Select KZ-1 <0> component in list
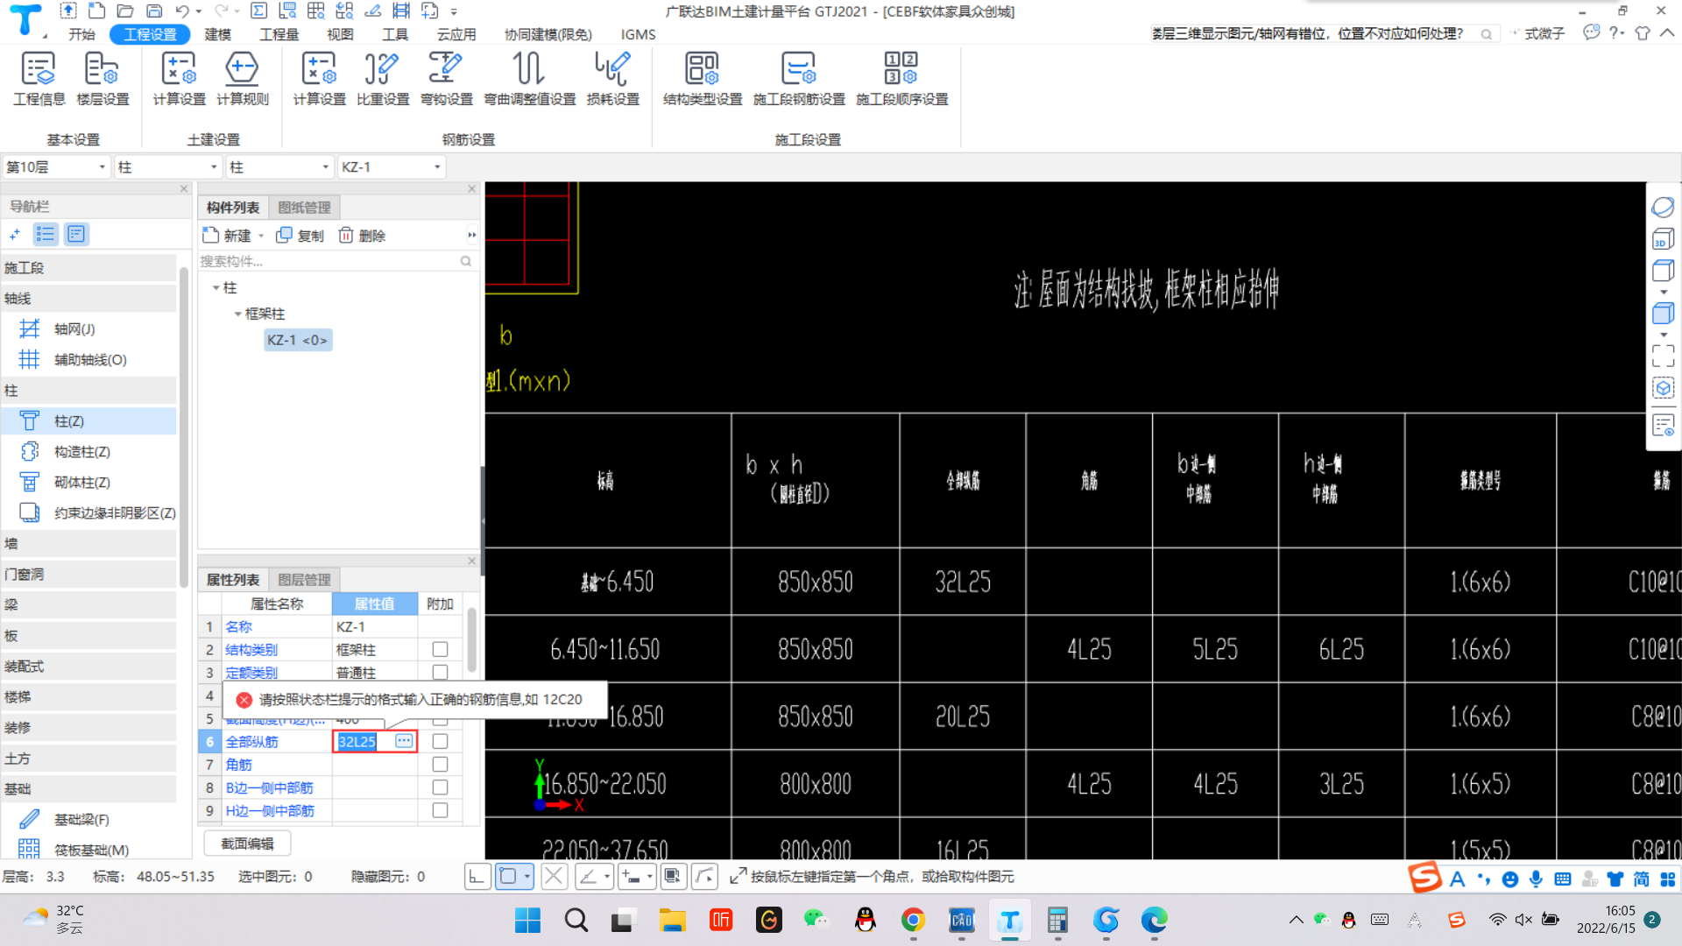Viewport: 1682px width, 946px height. click(x=298, y=340)
